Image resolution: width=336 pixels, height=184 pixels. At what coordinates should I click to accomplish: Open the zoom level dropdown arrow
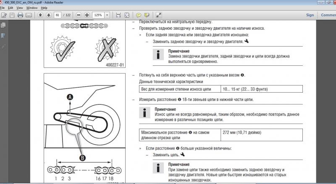point(108,15)
